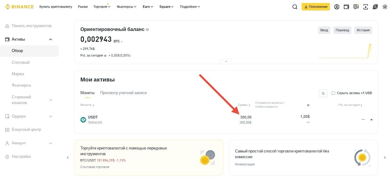The image size is (392, 178).
Task: Switch to Просмотр учетной записи tab
Action: (123, 93)
